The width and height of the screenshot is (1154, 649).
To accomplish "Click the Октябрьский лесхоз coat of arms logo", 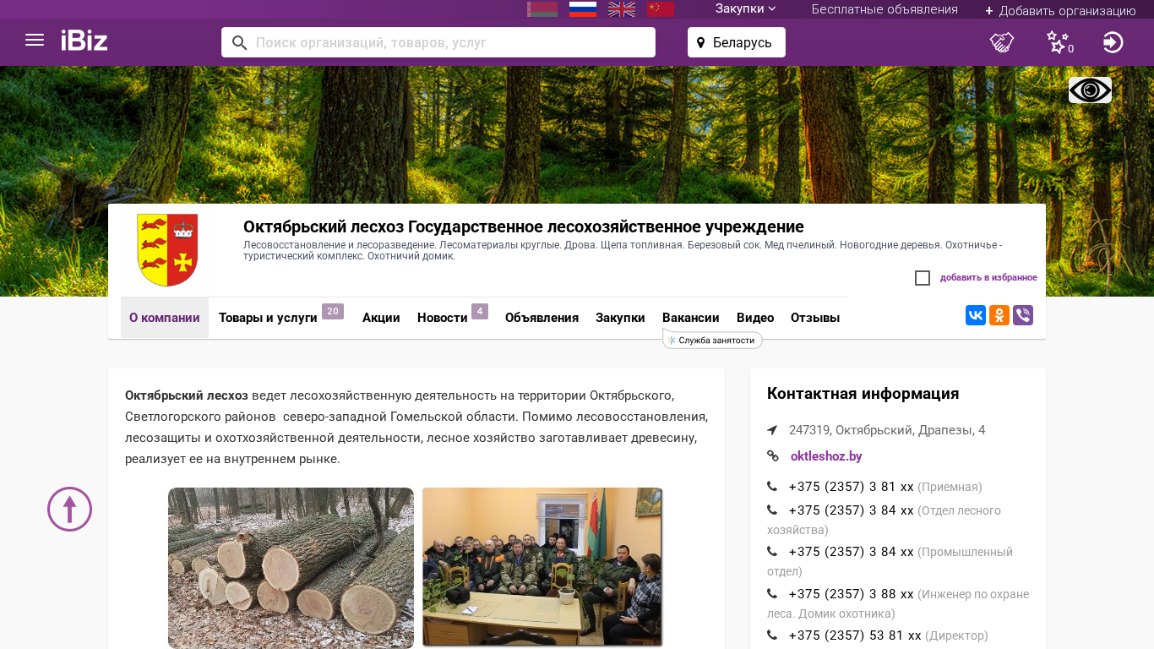I will 168,249.
